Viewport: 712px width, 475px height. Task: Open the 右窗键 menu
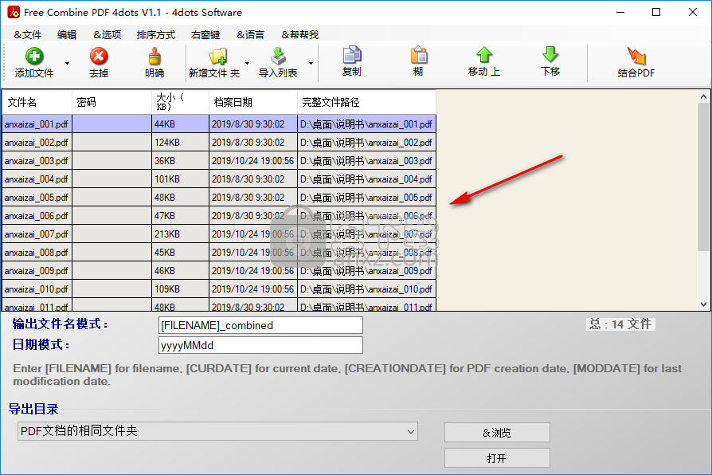click(x=205, y=34)
